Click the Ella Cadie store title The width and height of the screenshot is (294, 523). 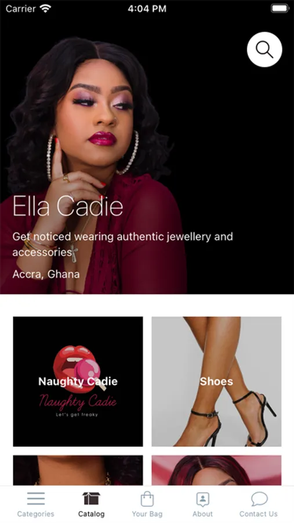click(68, 206)
